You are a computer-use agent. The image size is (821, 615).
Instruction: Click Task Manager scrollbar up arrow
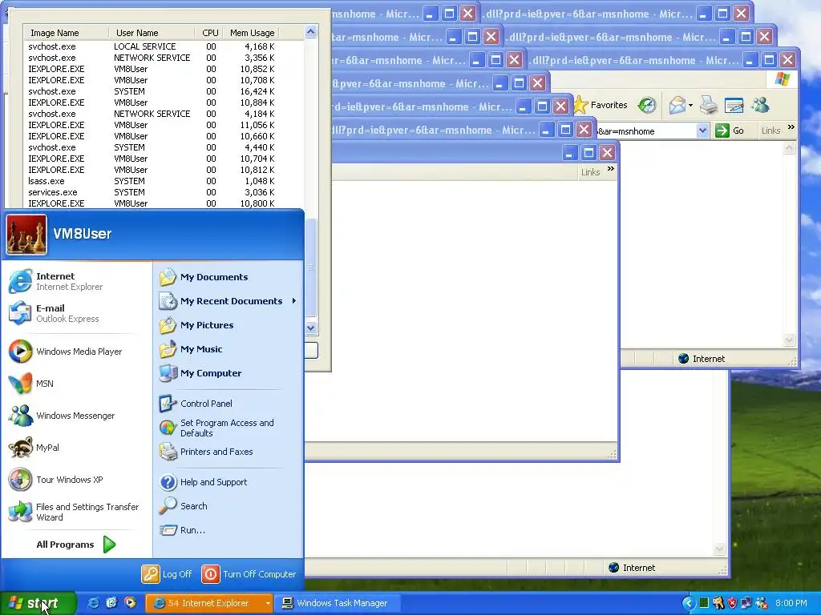[310, 32]
